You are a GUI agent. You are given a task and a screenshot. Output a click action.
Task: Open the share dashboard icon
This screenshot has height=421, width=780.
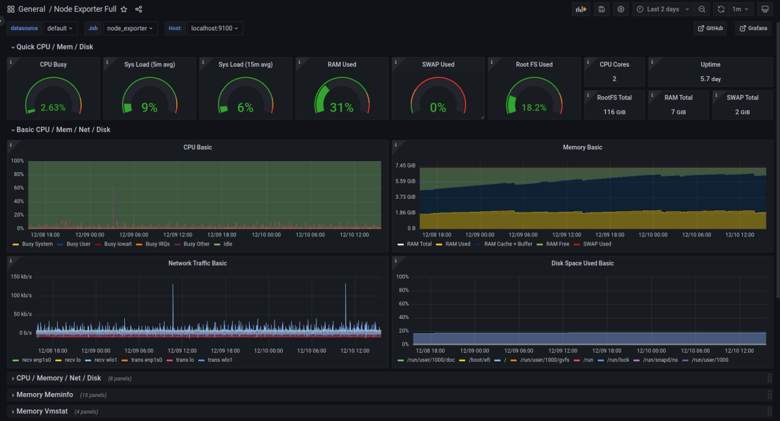(138, 9)
